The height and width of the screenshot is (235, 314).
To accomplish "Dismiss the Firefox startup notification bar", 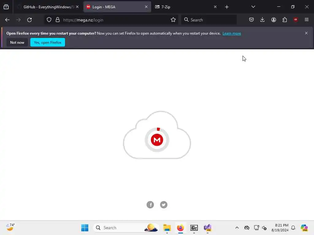I will [x=306, y=33].
